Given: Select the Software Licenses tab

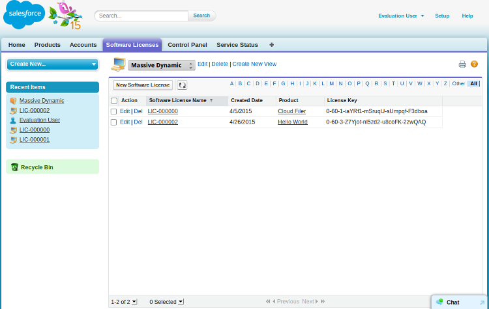Looking at the screenshot, I should [132, 45].
